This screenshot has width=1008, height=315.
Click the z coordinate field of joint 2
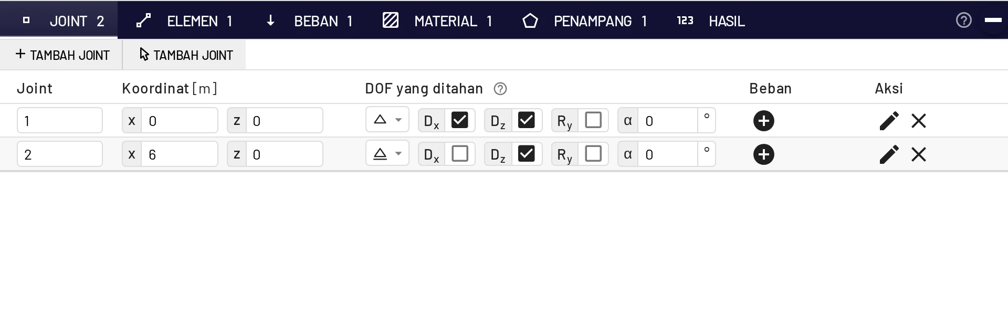285,154
